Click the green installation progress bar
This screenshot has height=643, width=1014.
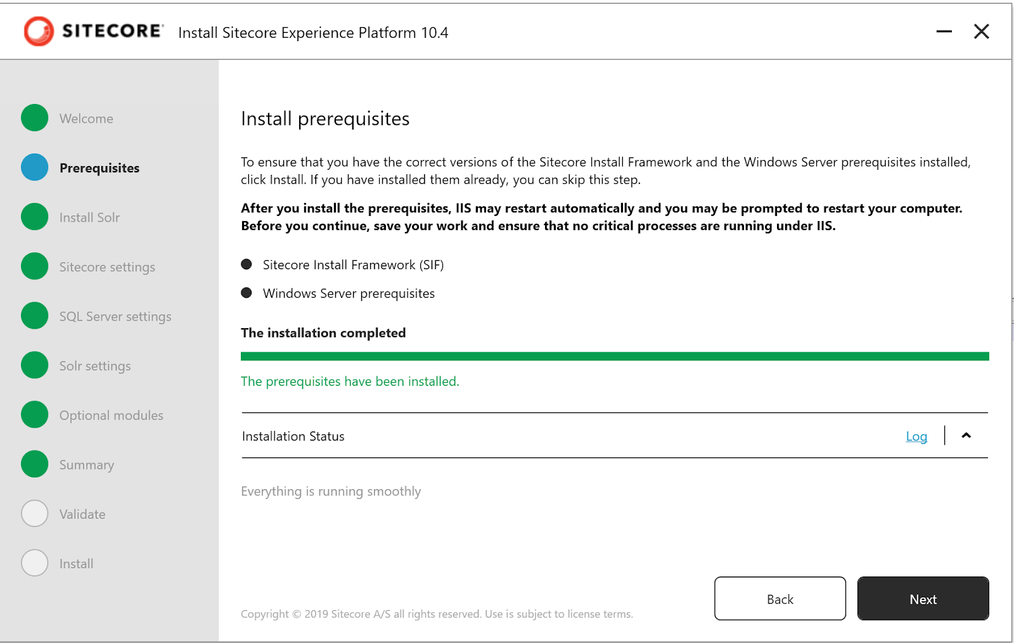click(615, 356)
